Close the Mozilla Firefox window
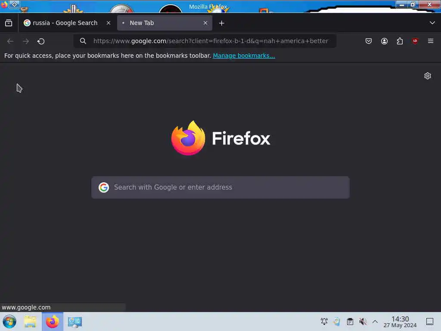Image resolution: width=441 pixels, height=331 pixels. point(429,4)
